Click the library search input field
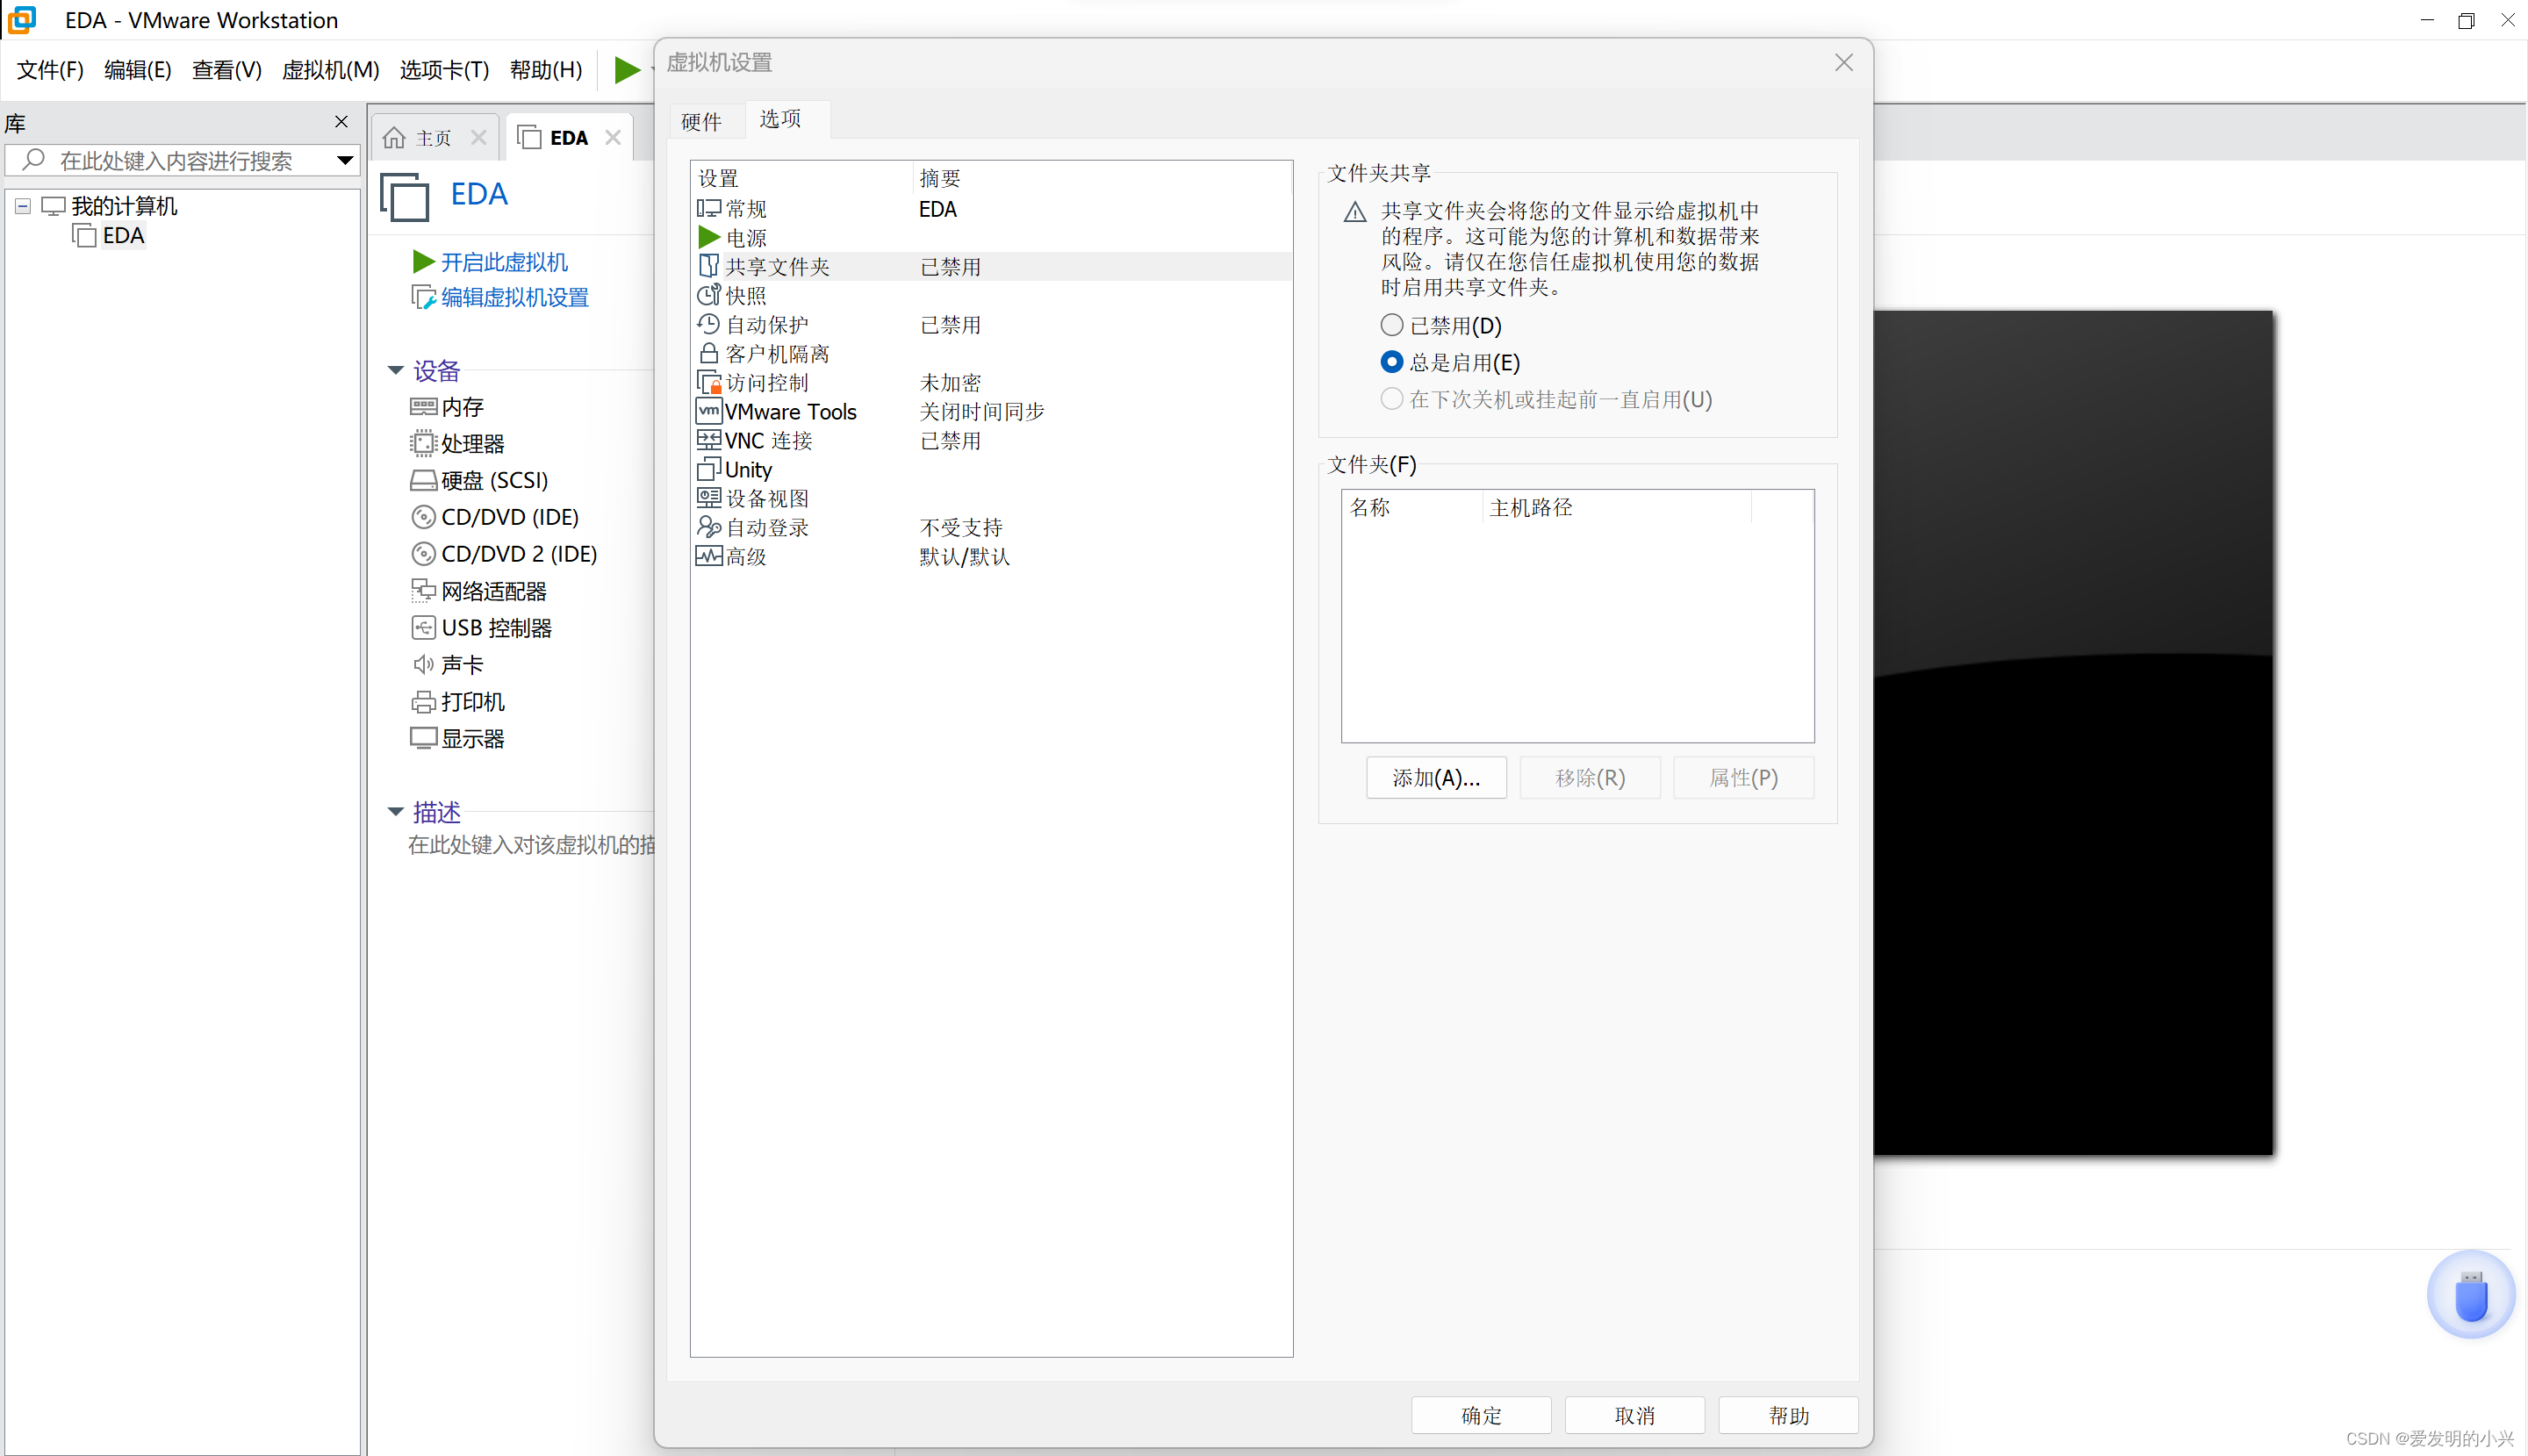The height and width of the screenshot is (1456, 2528). (x=180, y=160)
